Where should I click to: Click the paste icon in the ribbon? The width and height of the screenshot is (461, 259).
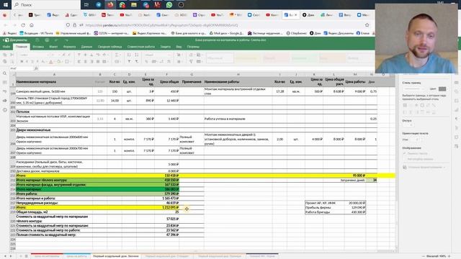pos(5,62)
